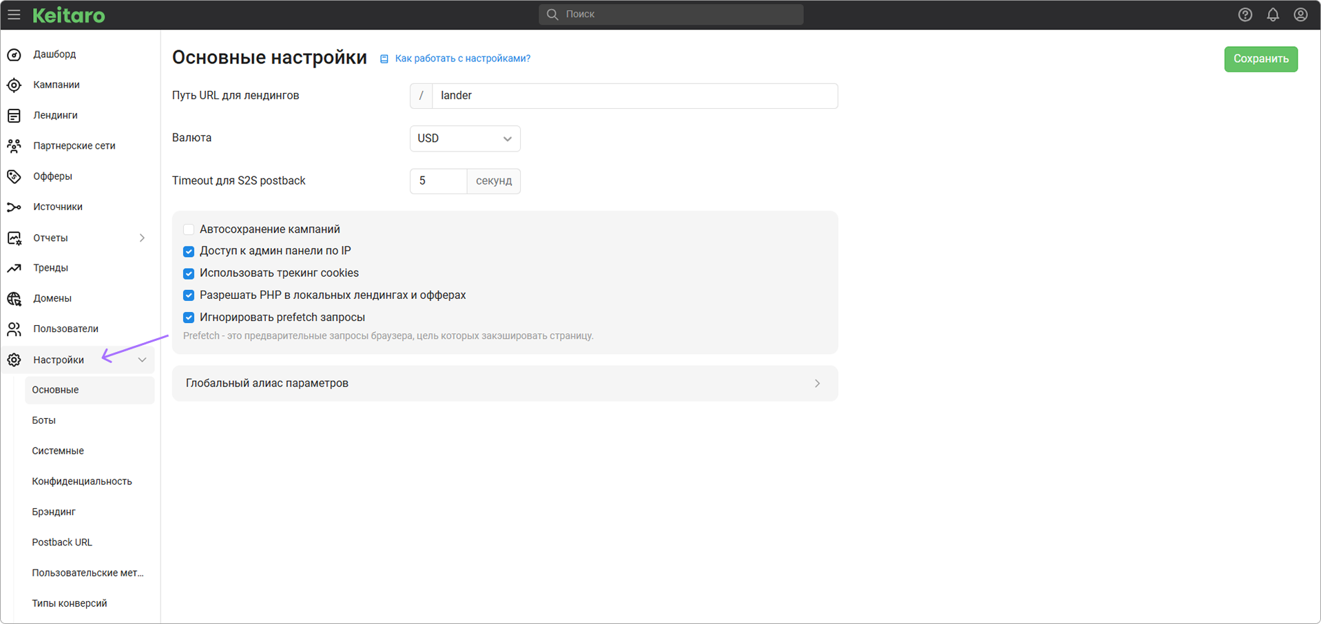This screenshot has height=624, width=1321.
Task: Click the Кампании target icon
Action: click(x=14, y=85)
